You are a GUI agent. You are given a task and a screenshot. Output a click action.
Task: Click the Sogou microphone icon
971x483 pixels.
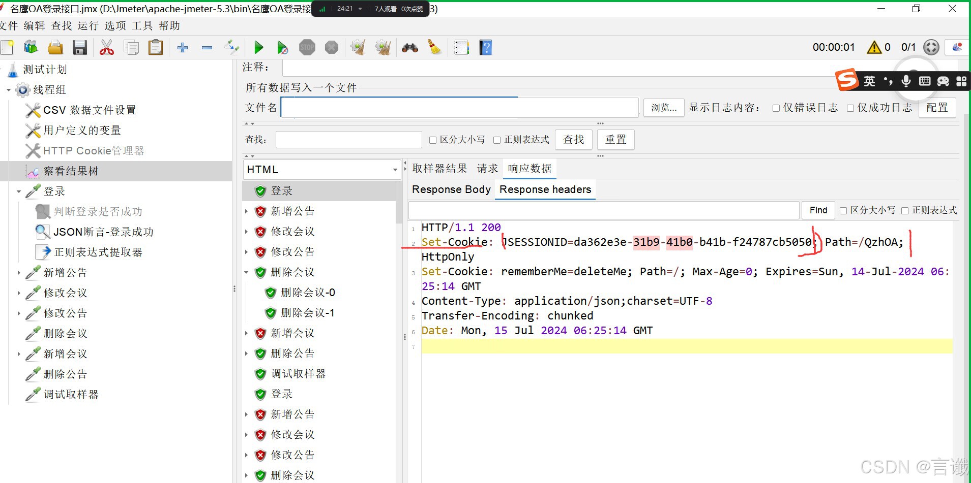coord(906,81)
